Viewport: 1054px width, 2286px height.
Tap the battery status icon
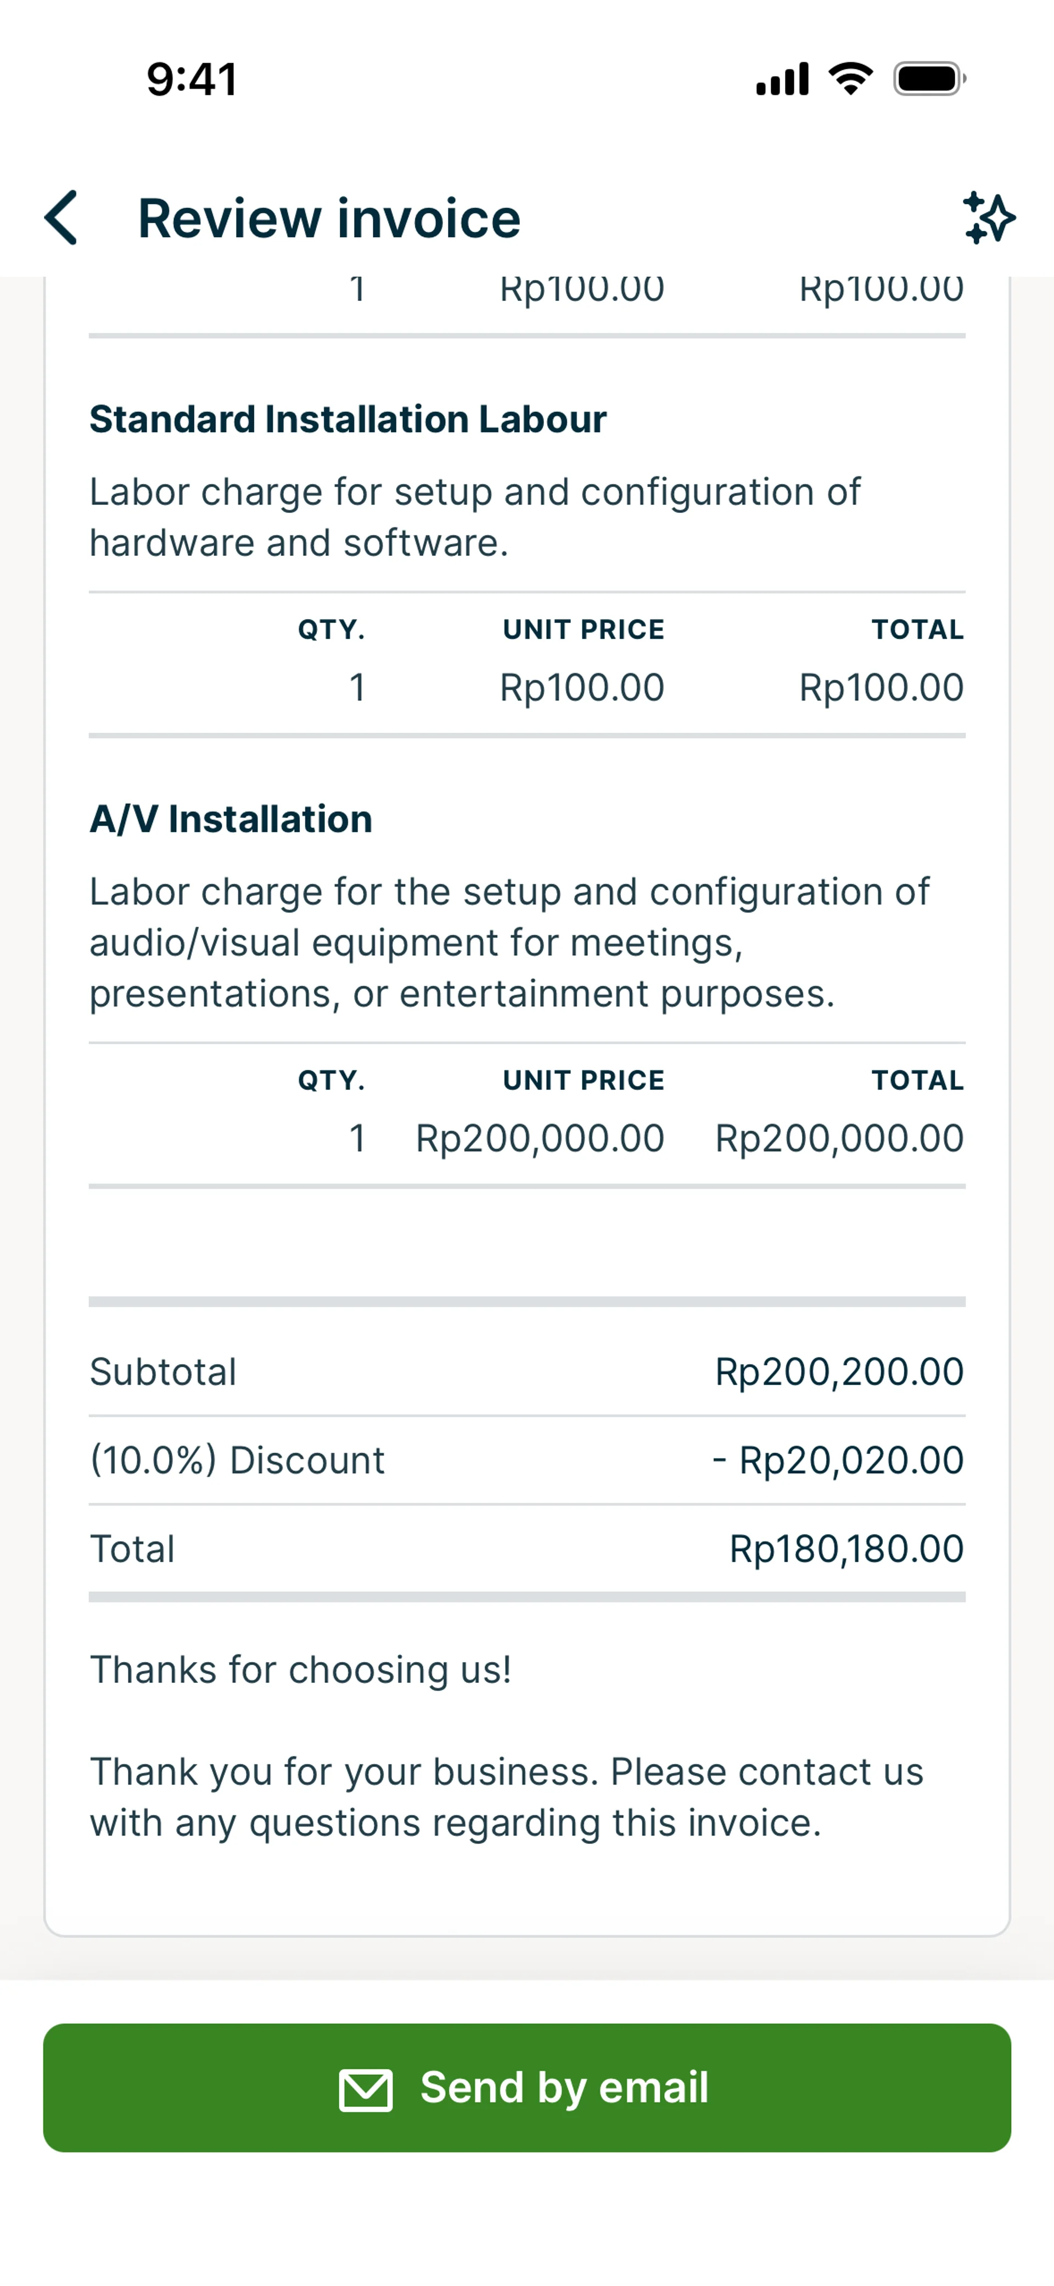tap(928, 79)
